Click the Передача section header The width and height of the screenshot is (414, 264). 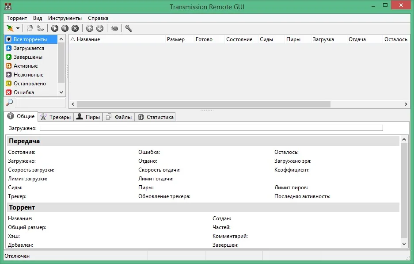pos(203,141)
